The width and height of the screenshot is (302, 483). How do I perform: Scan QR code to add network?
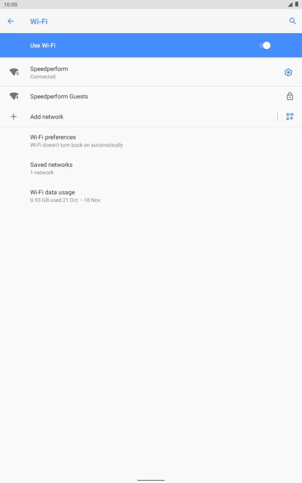(290, 117)
